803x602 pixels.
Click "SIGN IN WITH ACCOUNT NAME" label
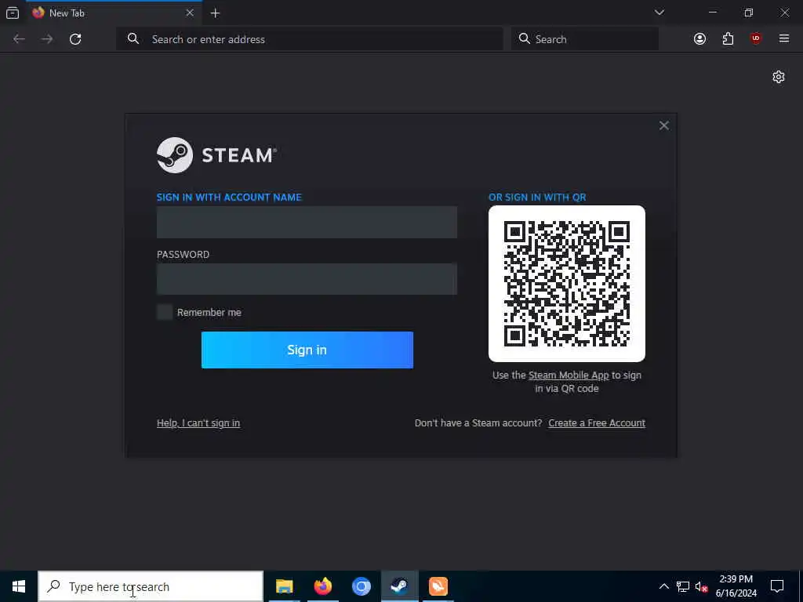229,197
